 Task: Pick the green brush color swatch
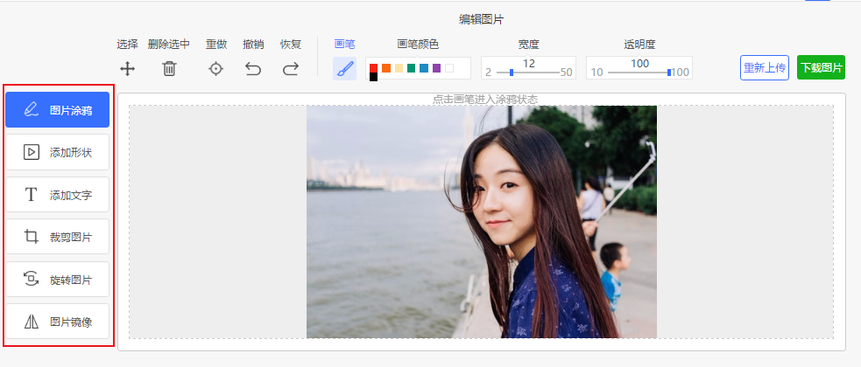(x=412, y=68)
